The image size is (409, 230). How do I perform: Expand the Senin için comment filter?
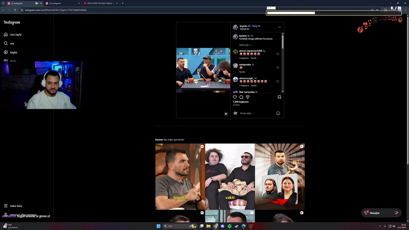(x=245, y=45)
